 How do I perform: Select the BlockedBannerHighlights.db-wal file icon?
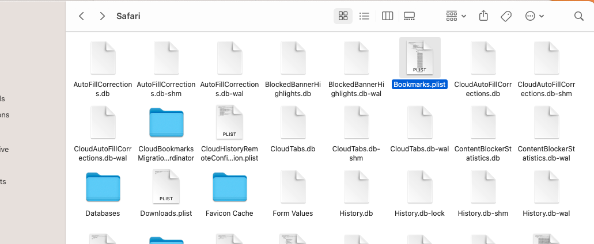[357, 58]
